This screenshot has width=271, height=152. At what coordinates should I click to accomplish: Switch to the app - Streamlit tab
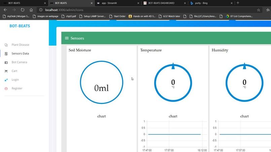(x=118, y=3)
